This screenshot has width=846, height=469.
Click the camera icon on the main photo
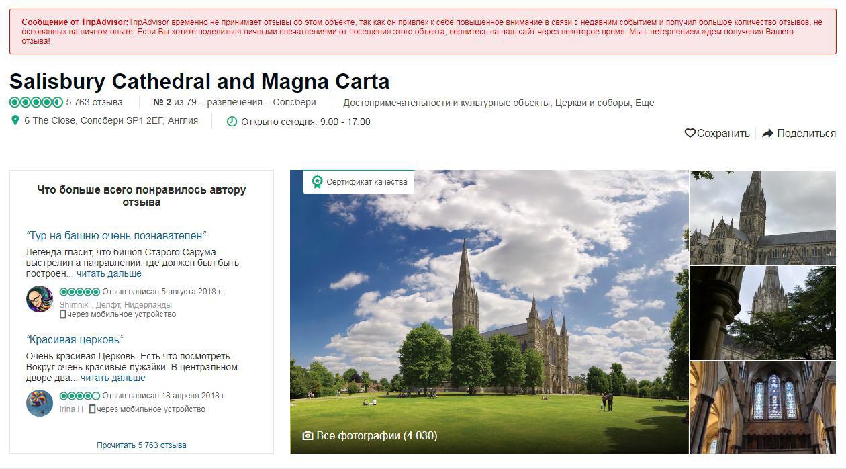coord(308,435)
